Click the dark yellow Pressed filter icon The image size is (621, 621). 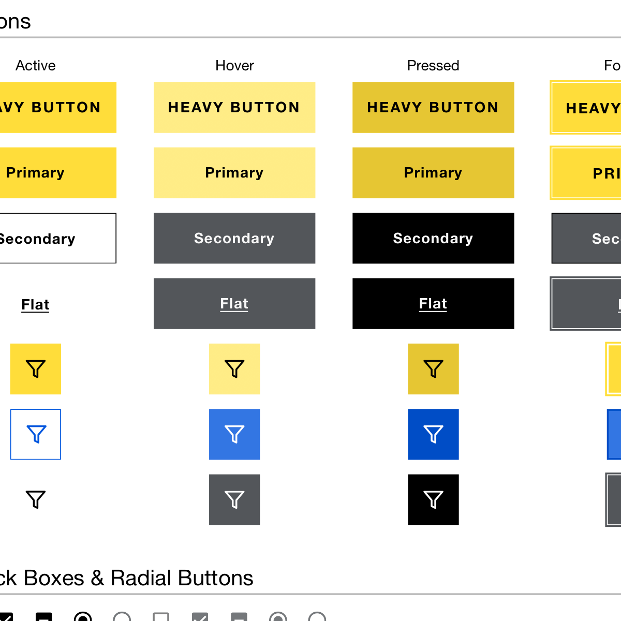pyautogui.click(x=433, y=369)
